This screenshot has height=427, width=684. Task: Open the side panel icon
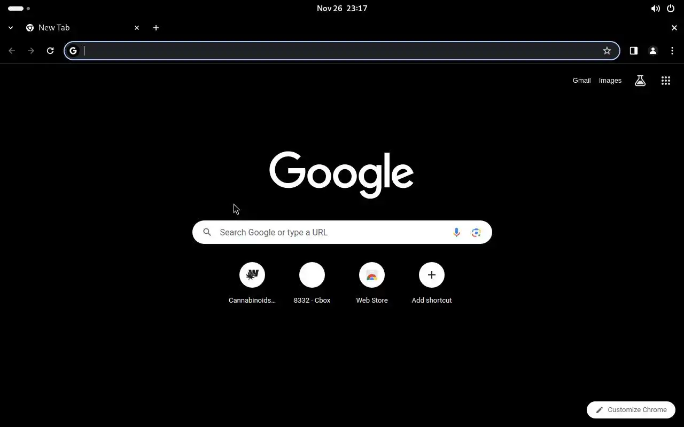(x=633, y=51)
